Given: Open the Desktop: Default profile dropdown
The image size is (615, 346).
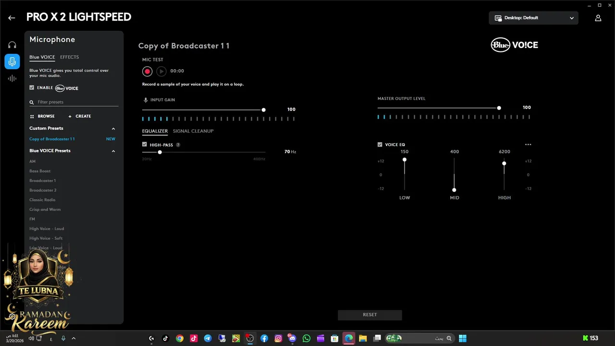Looking at the screenshot, I should [x=534, y=18].
